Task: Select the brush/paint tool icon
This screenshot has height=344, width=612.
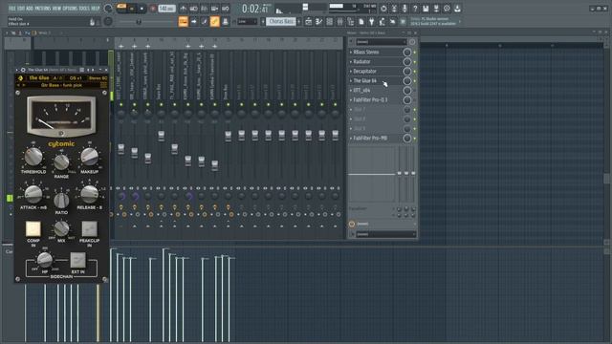Action: click(205, 21)
